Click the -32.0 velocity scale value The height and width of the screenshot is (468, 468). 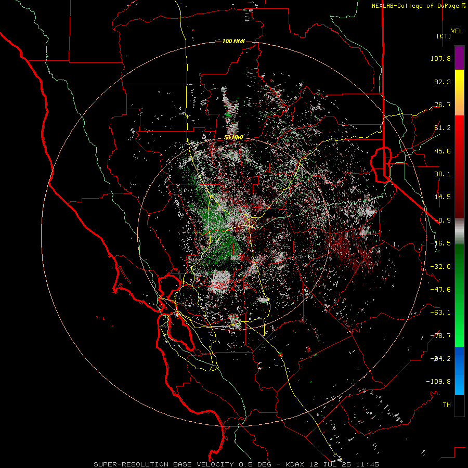[x=440, y=267]
